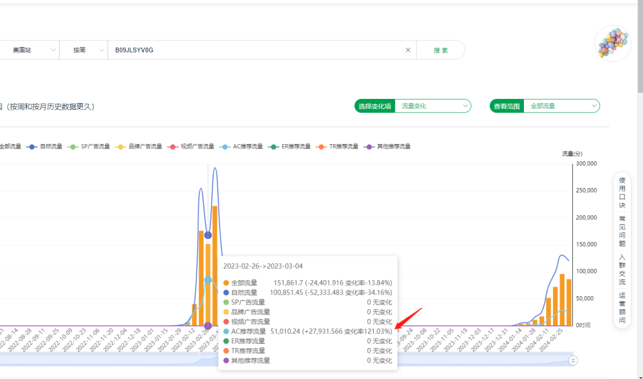
Task: Click the 2024-02-25 x-axis date label
Action: [551, 340]
